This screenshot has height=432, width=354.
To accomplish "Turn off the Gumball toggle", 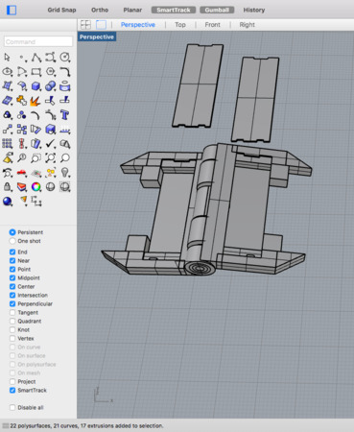I will [x=217, y=10].
